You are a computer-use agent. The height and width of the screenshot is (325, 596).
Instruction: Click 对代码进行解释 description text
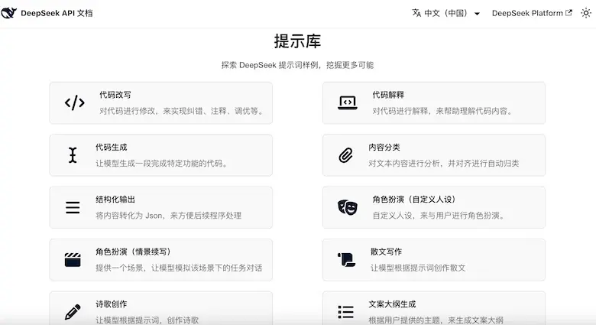click(x=442, y=111)
